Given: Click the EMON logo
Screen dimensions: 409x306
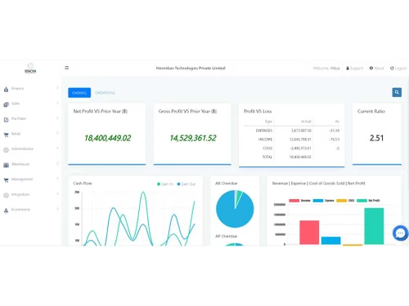Looking at the screenshot, I should point(30,69).
